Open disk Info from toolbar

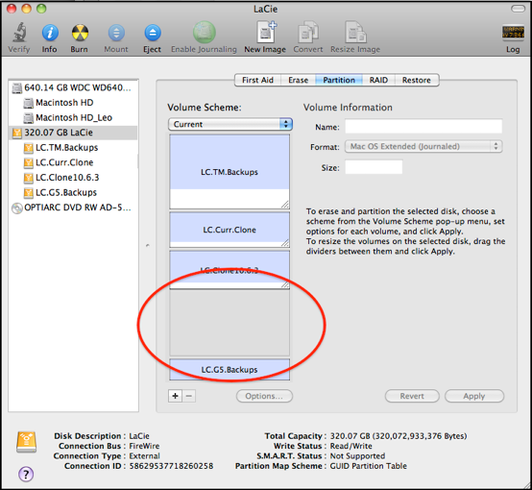(x=50, y=33)
